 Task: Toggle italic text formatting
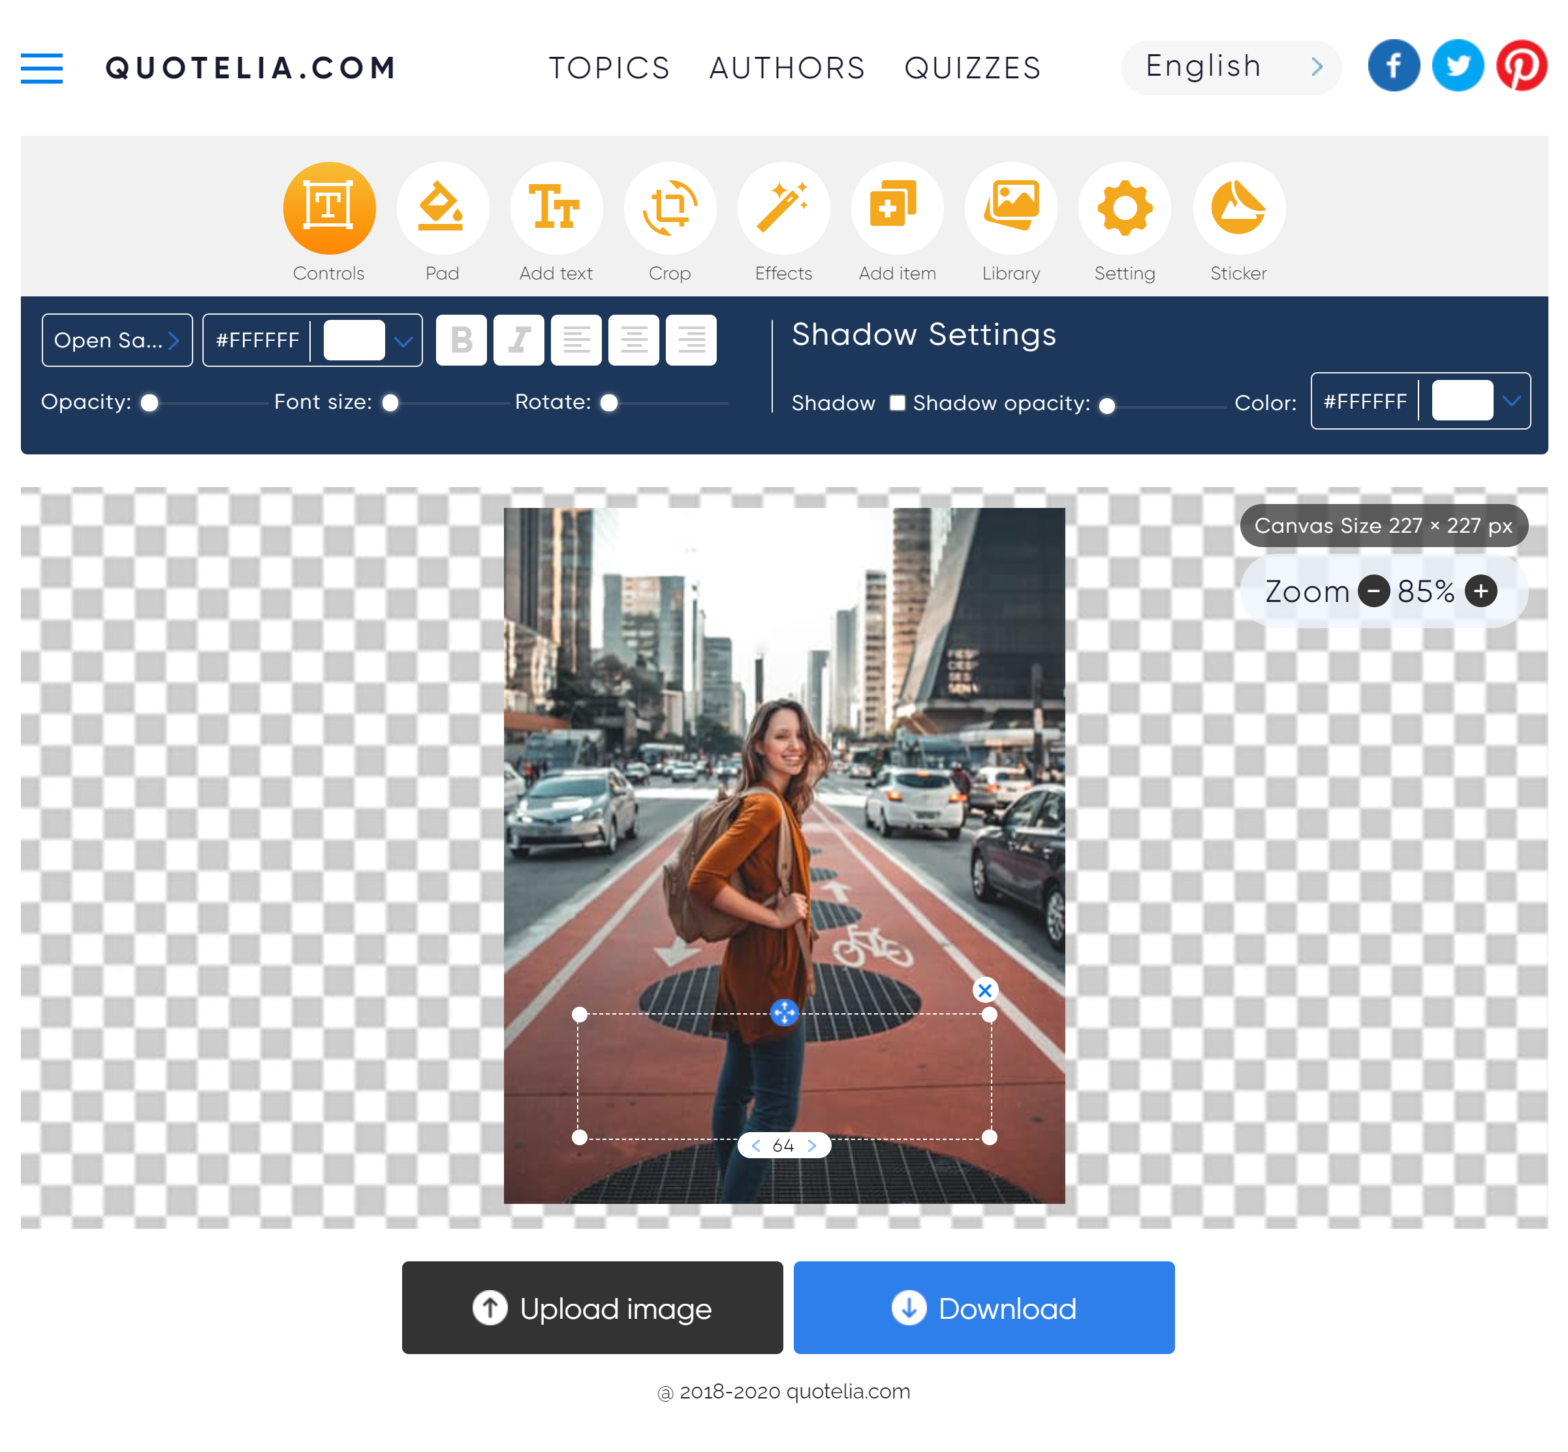coord(518,340)
